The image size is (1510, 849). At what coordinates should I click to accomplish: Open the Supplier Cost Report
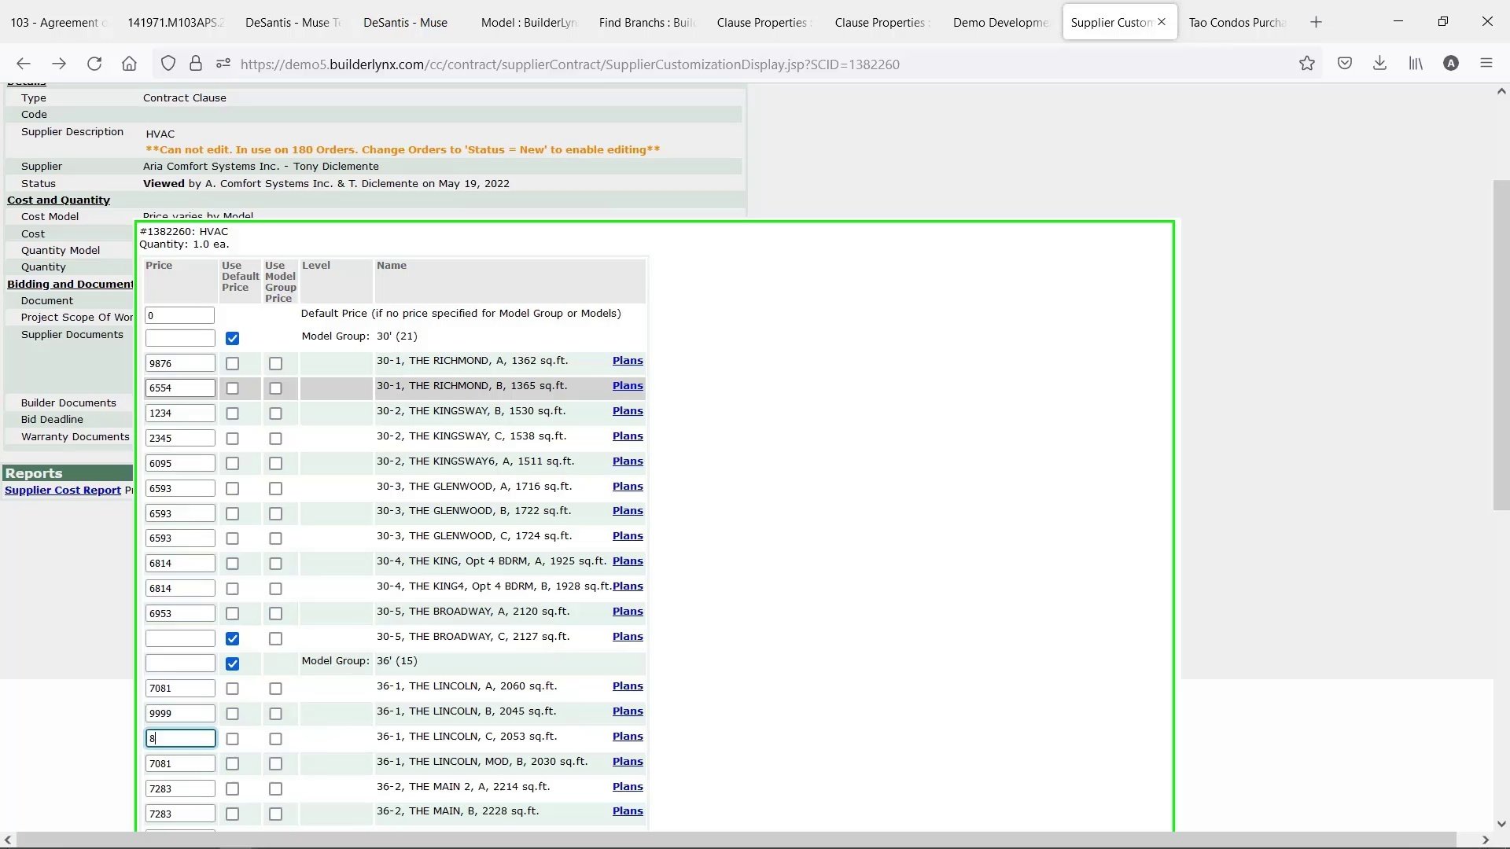[62, 490]
